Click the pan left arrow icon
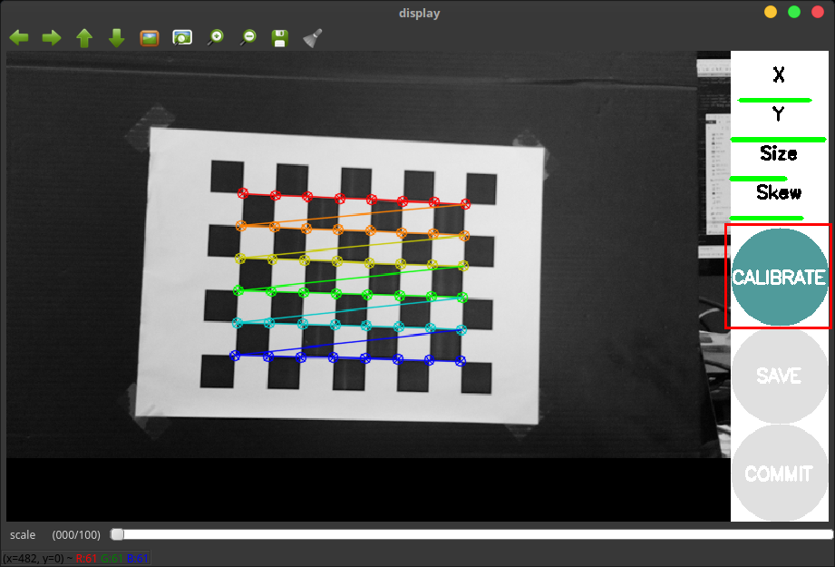This screenshot has width=835, height=567. (x=19, y=38)
